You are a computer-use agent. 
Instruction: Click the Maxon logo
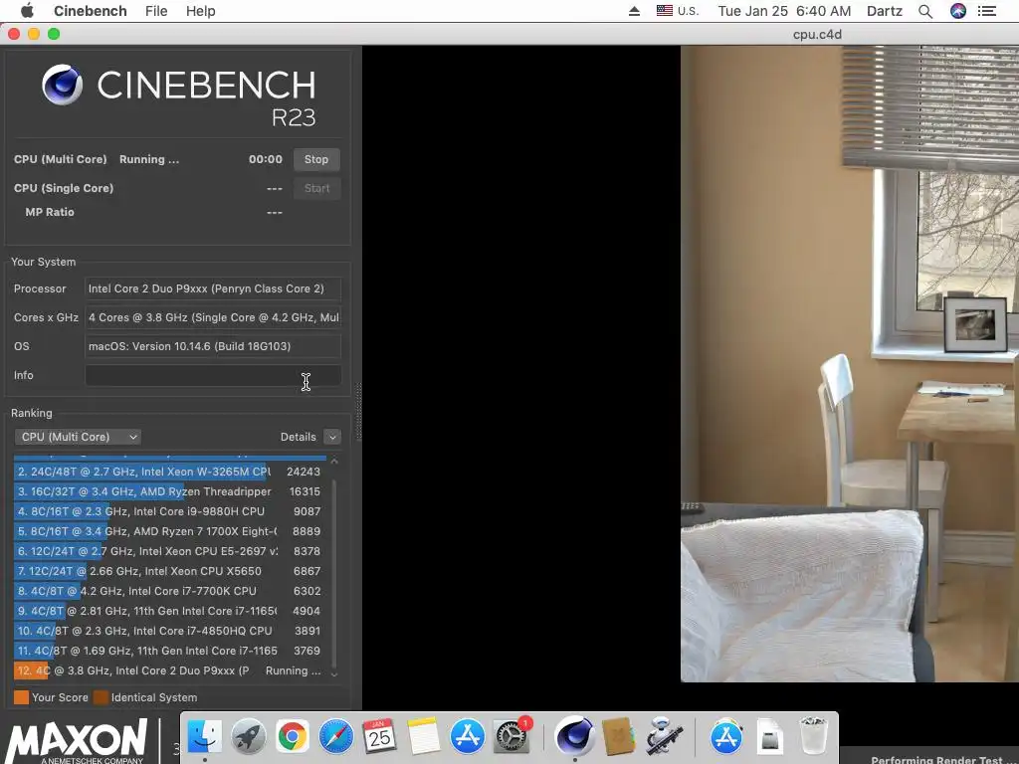click(x=78, y=741)
